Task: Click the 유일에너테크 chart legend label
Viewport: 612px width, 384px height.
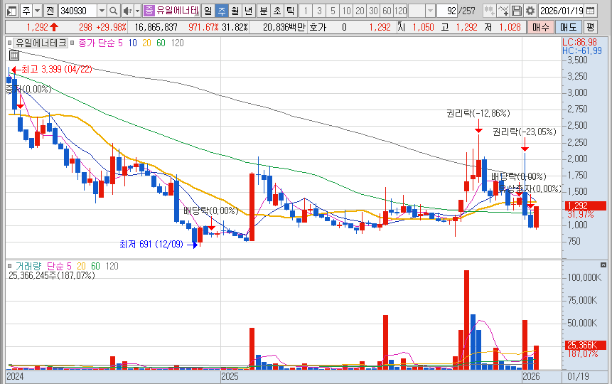Action: 41,43
